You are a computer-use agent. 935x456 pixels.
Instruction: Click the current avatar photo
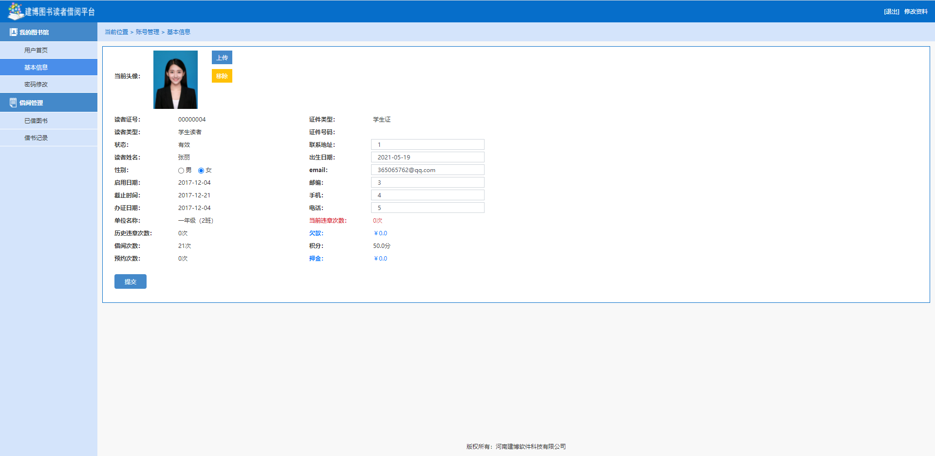[x=175, y=80]
